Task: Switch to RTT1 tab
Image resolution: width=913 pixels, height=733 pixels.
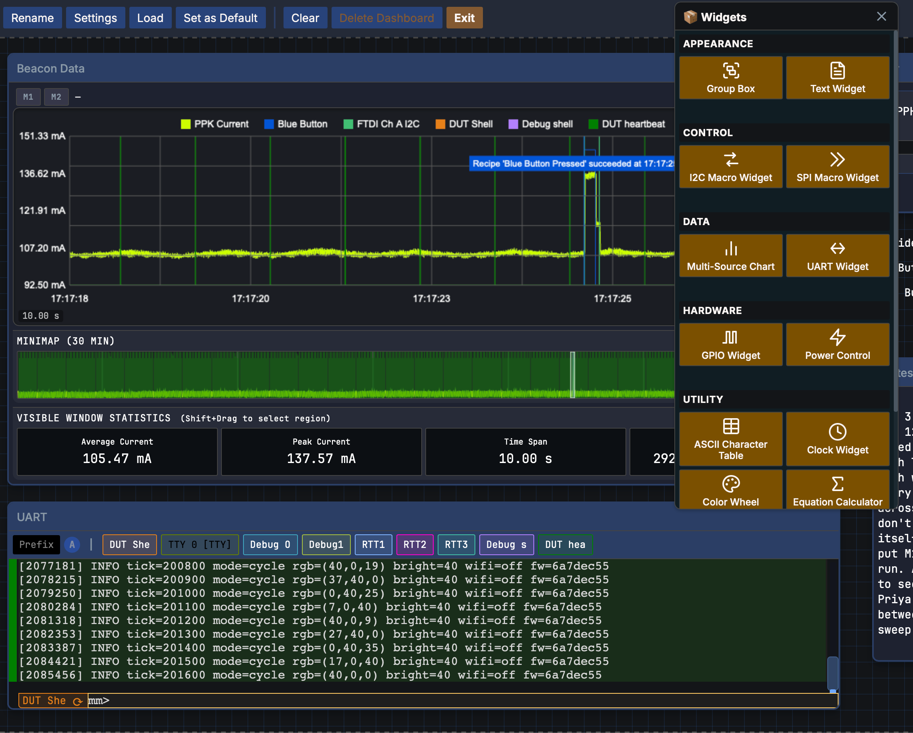Action: 374,544
